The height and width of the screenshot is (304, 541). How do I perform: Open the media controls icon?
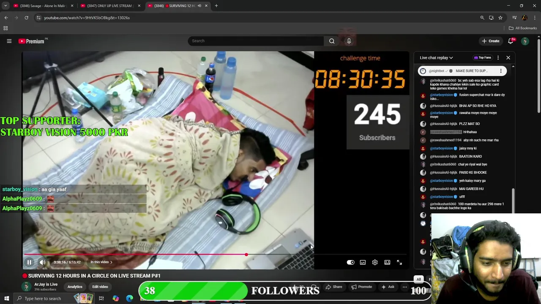(514, 18)
